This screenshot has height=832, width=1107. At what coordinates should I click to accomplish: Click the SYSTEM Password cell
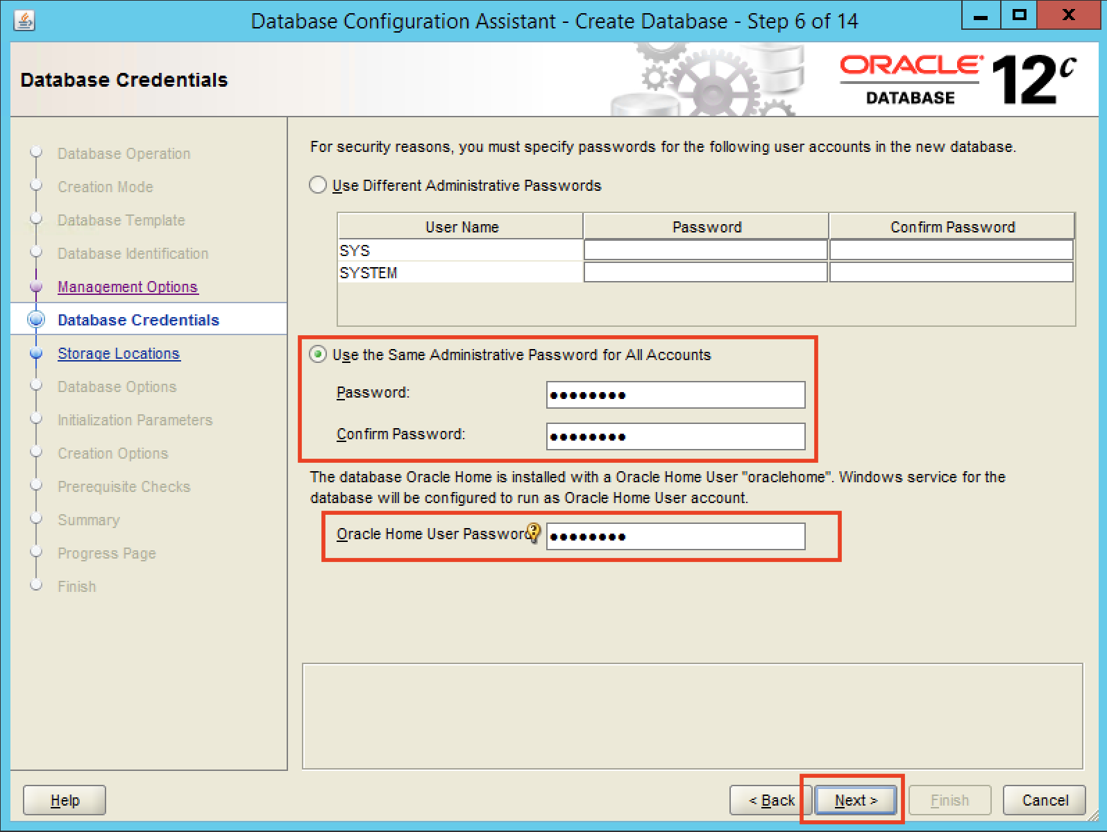pyautogui.click(x=706, y=272)
